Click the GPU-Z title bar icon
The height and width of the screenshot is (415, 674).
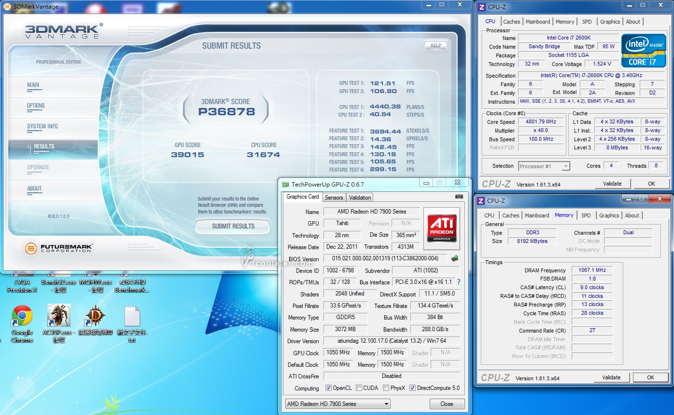(286, 184)
